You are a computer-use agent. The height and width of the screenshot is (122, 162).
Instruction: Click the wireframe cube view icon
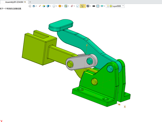(x=54, y=6)
